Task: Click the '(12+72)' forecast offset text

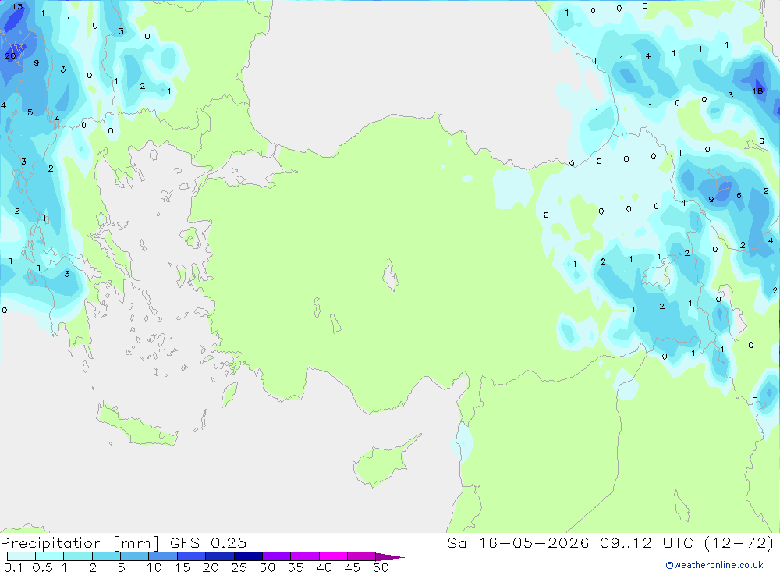Action: 739,542
